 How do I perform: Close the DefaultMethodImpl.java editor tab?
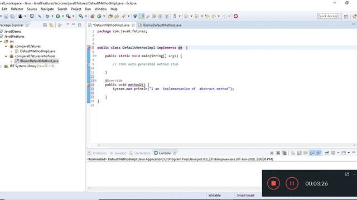[x=133, y=25]
